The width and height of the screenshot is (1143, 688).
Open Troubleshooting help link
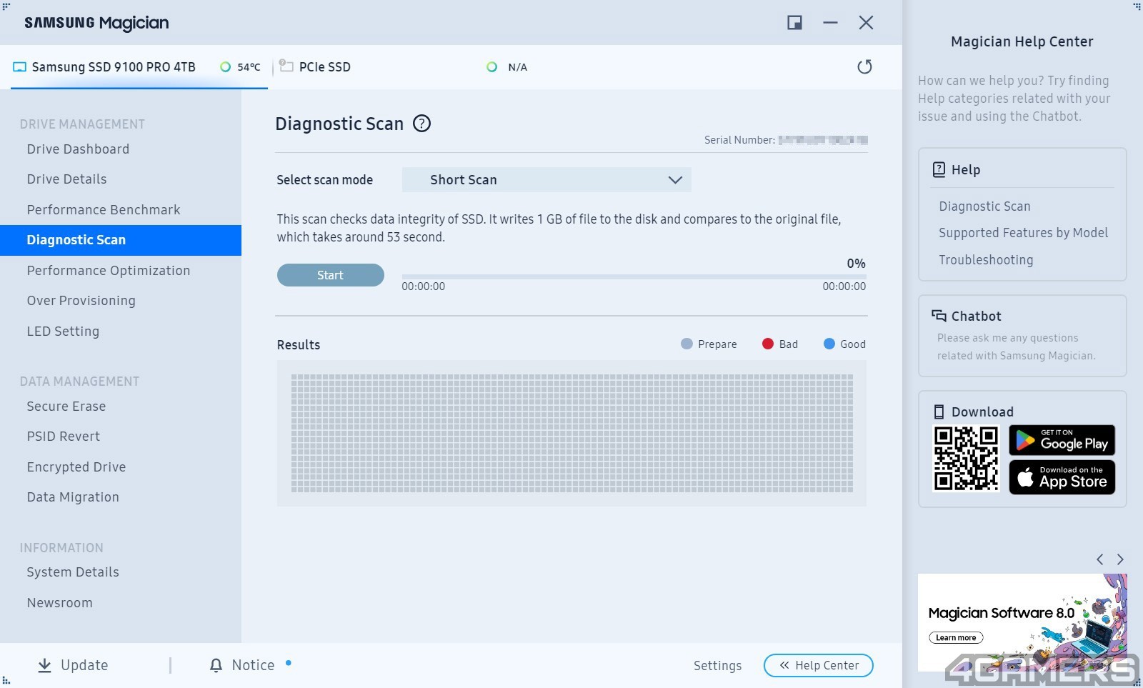coord(986,259)
